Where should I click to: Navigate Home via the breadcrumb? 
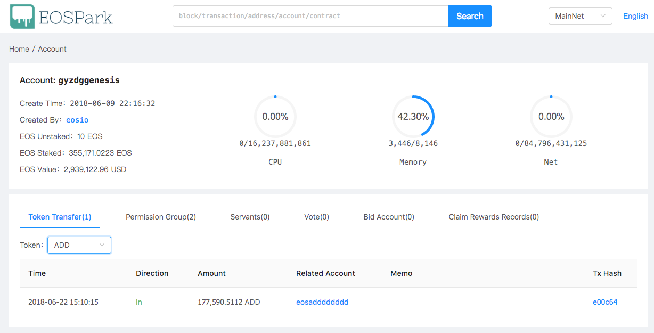click(19, 48)
